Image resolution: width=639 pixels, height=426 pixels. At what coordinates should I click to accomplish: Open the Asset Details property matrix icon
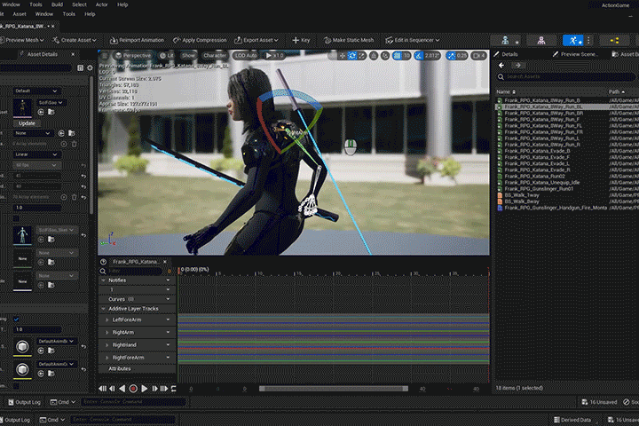(x=80, y=67)
